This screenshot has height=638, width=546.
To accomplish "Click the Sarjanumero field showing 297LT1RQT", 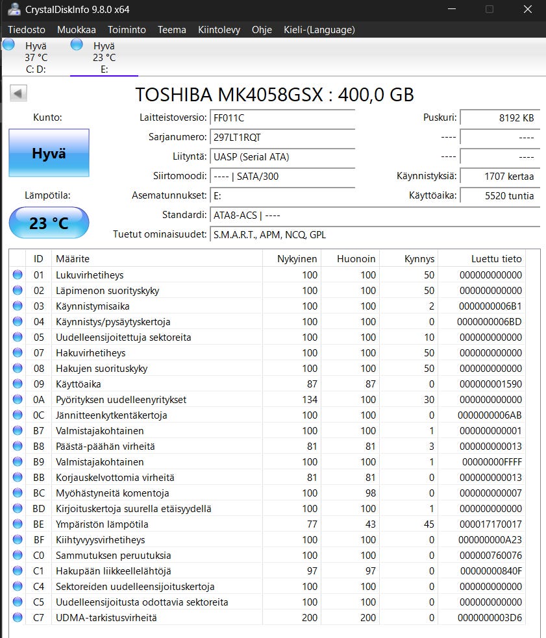I will click(x=282, y=137).
